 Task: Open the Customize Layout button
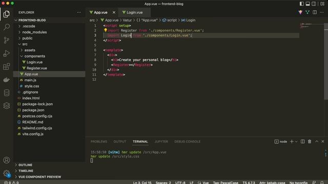coord(322,4)
